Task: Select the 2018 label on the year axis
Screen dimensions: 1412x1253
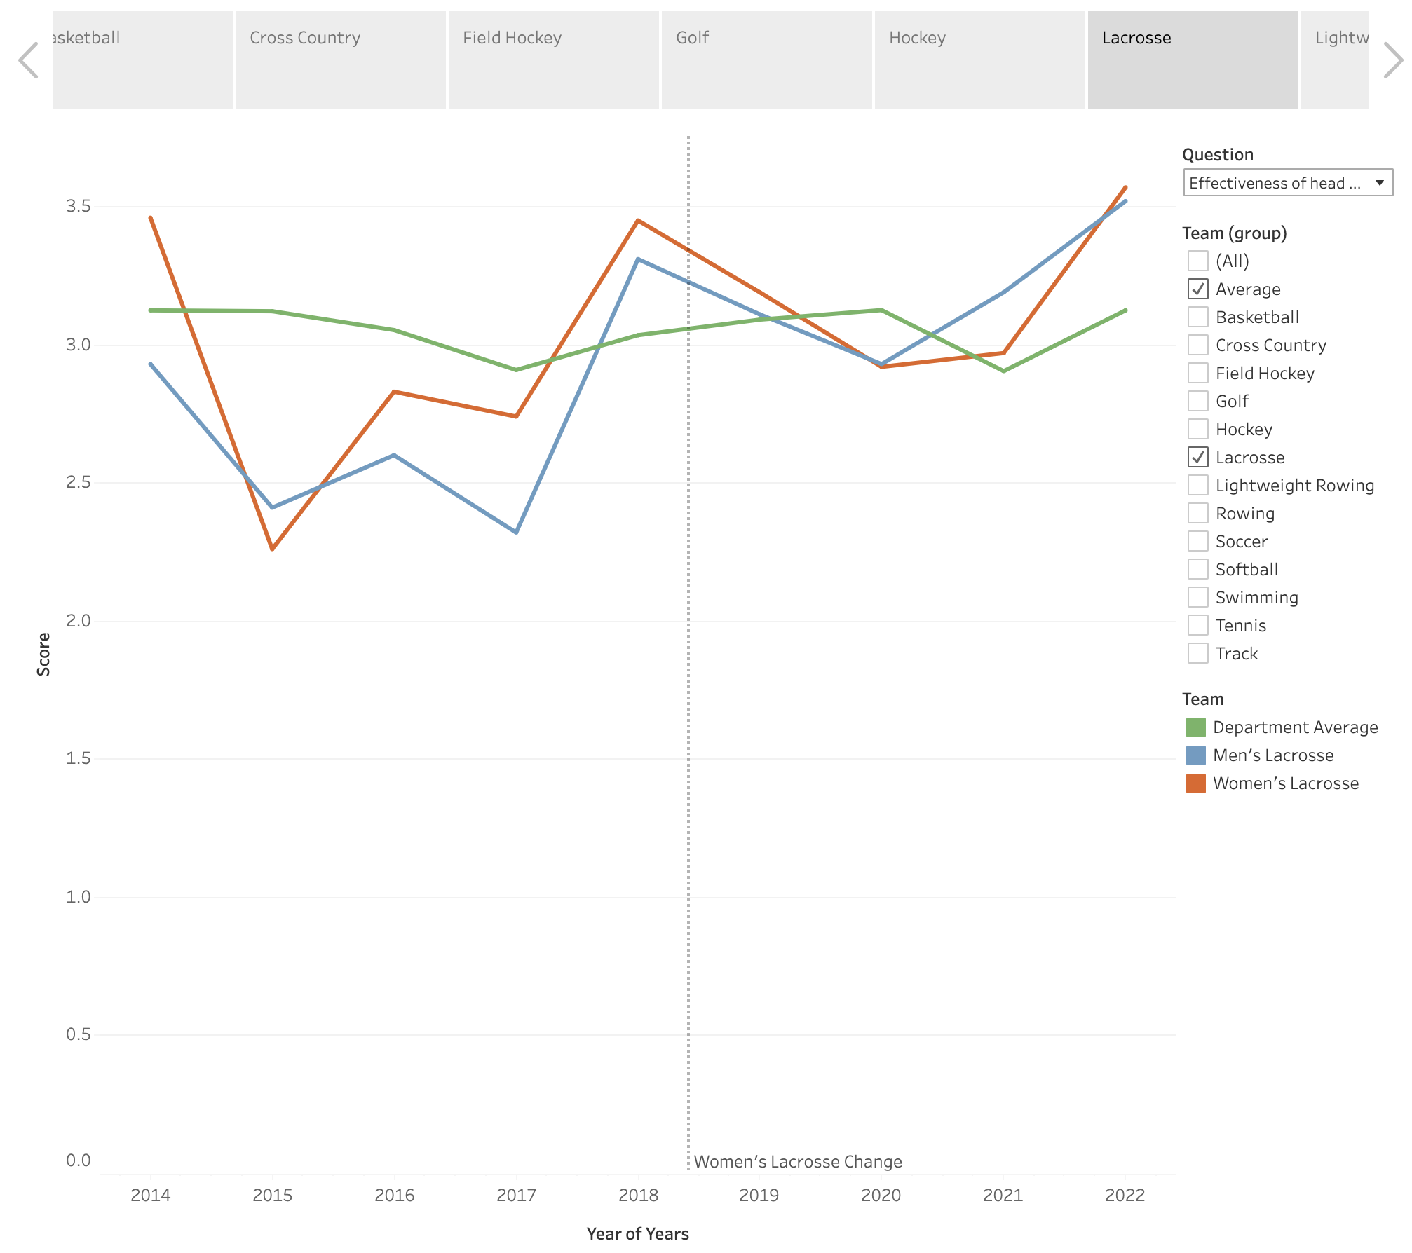Action: coord(638,1196)
